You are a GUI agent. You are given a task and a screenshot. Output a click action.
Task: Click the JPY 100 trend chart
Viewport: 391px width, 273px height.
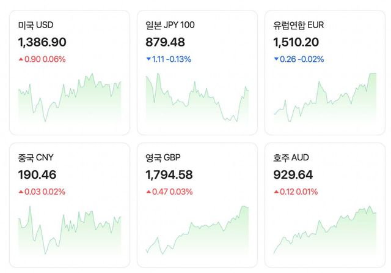click(x=197, y=98)
